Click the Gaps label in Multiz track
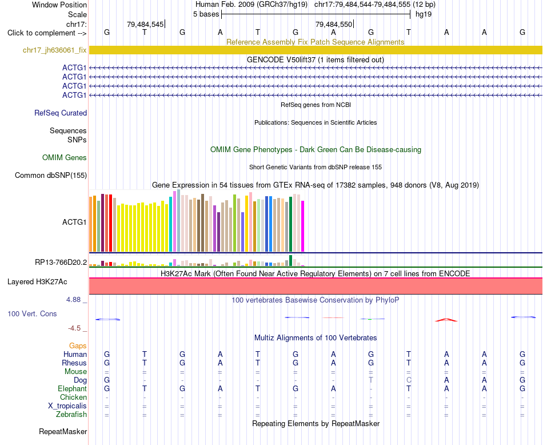Screen dimensions: 543x445 pos(78,345)
